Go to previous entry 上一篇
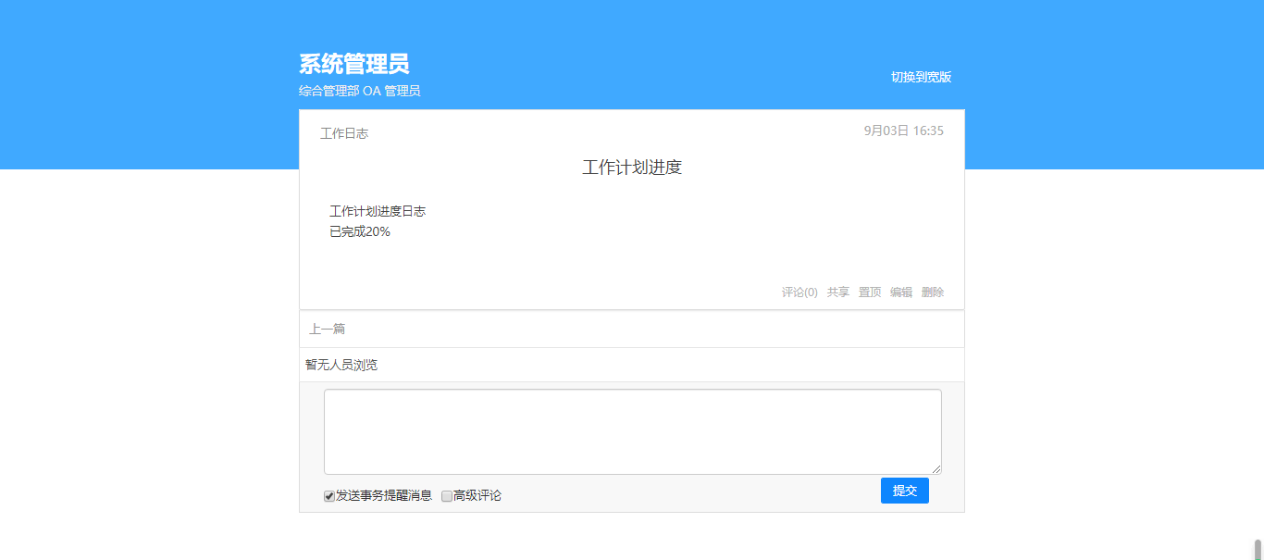The height and width of the screenshot is (560, 1264). coord(328,330)
